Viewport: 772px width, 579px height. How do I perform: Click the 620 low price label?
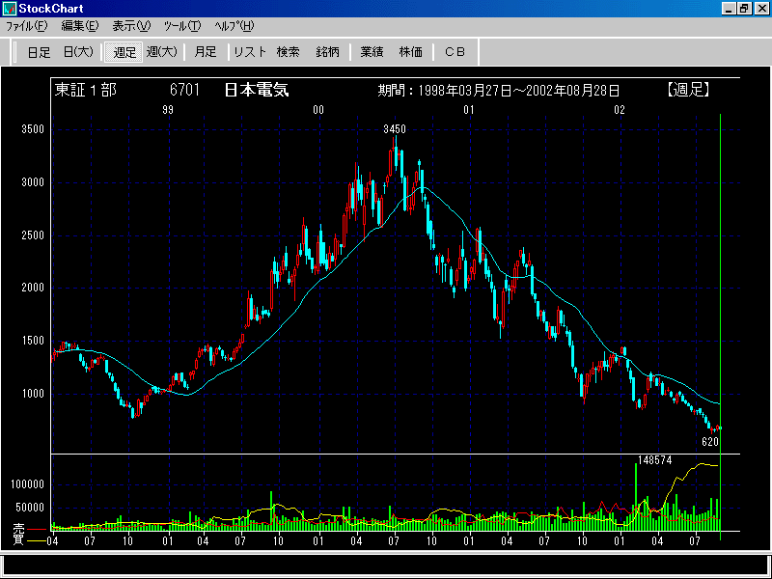tap(710, 442)
